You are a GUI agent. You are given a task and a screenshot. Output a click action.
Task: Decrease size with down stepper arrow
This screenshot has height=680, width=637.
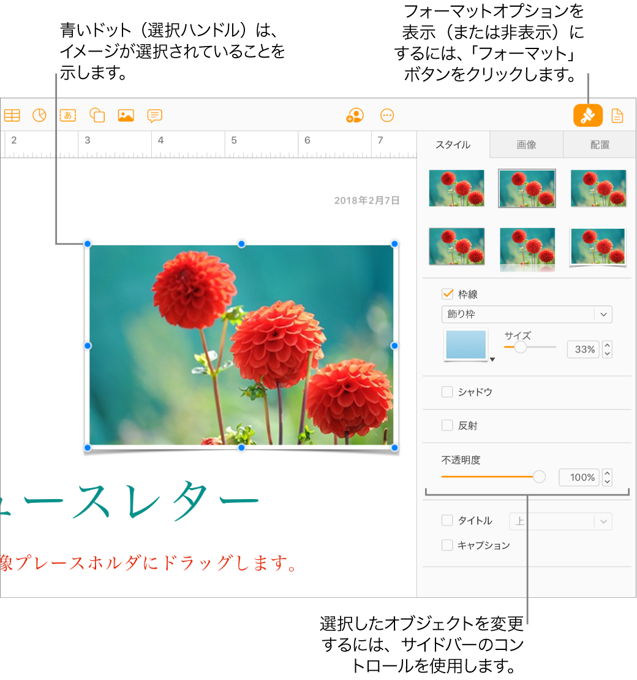[607, 353]
